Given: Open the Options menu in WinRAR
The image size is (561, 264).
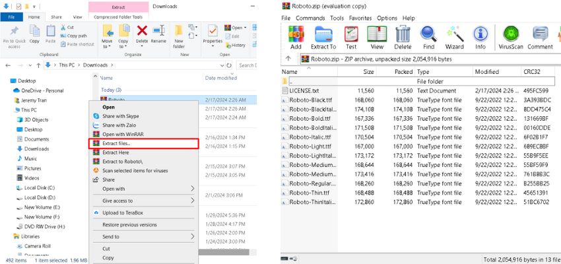Looking at the screenshot, I should tap(387, 18).
